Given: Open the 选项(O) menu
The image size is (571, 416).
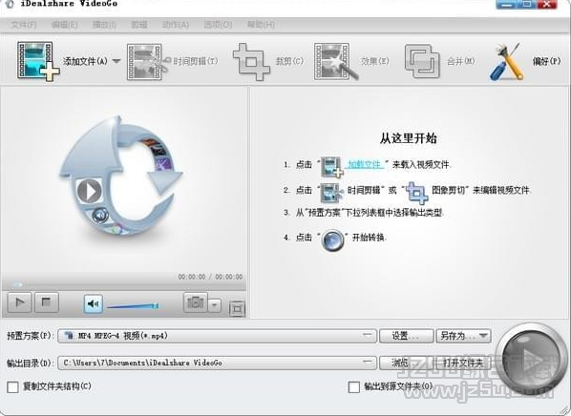Looking at the screenshot, I should coord(218,25).
